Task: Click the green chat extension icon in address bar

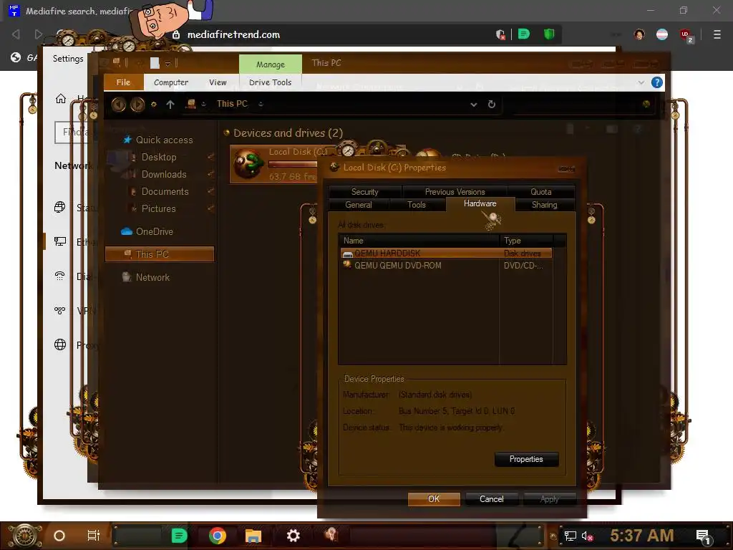Action: [523, 34]
